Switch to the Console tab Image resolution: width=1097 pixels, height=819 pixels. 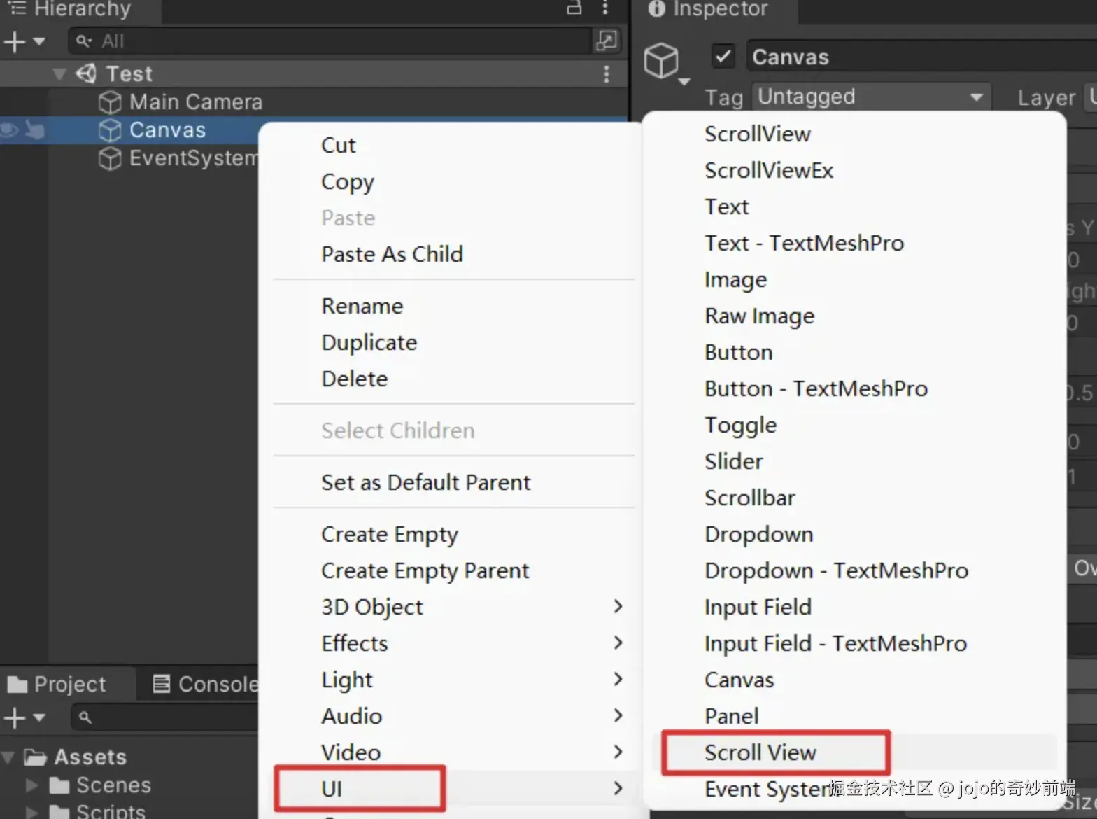[206, 684]
